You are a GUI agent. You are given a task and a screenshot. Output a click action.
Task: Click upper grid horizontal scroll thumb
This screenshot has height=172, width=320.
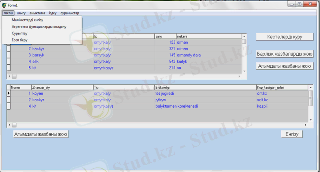14,76
